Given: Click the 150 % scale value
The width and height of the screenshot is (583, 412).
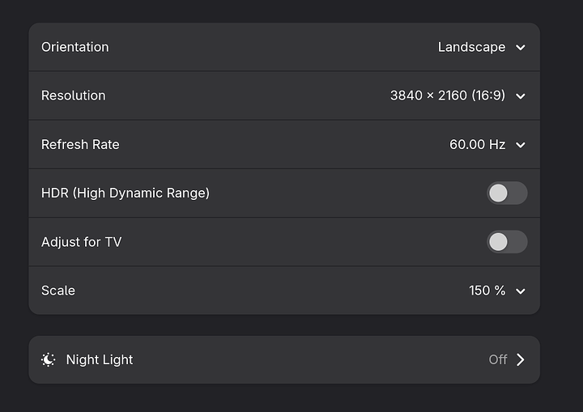Looking at the screenshot, I should [x=487, y=291].
